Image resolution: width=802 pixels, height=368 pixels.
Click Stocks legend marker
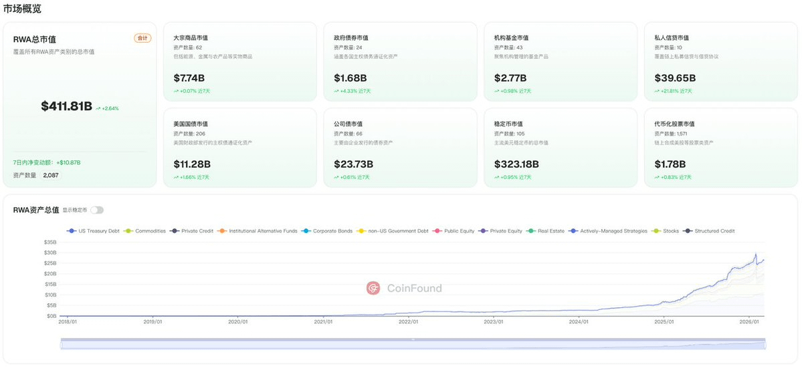click(656, 230)
